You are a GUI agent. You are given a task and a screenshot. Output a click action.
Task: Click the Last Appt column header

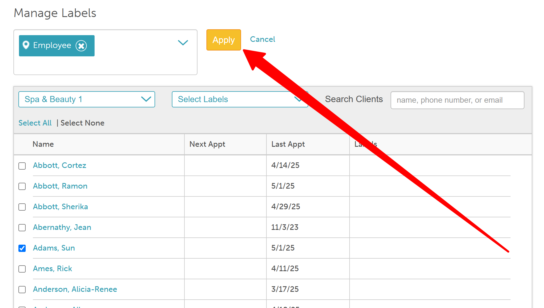288,144
